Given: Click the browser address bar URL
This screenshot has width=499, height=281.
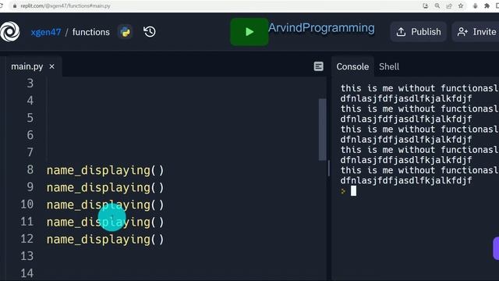Looking at the screenshot, I should pos(65,5).
